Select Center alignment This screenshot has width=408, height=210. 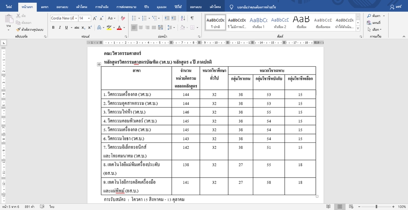(x=141, y=27)
